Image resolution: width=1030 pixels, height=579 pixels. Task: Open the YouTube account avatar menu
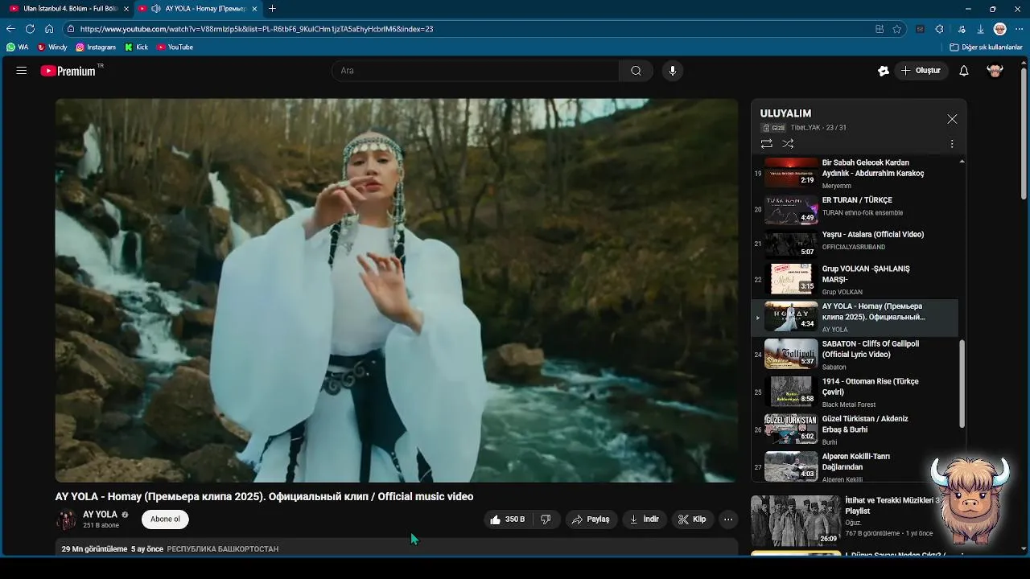(995, 71)
